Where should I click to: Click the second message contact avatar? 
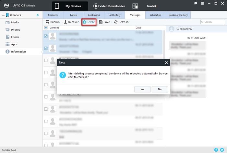pyautogui.click(x=53, y=48)
